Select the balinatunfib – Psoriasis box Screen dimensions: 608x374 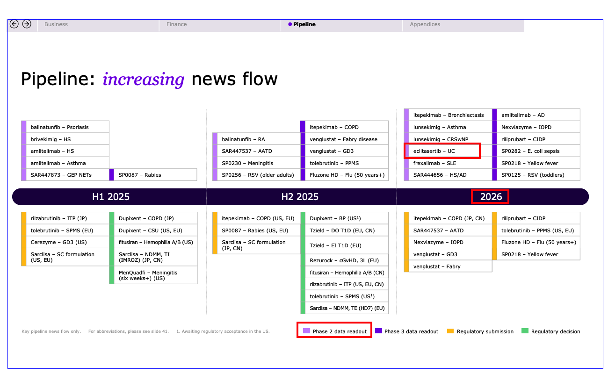(65, 127)
